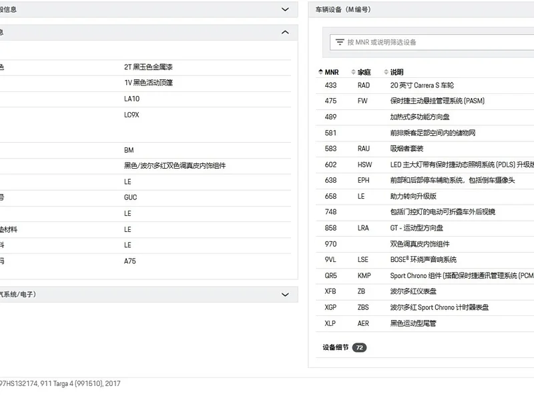Select the 20 英寸 Carrera S 车轮 row description
This screenshot has height=400, width=534.
pyautogui.click(x=422, y=85)
